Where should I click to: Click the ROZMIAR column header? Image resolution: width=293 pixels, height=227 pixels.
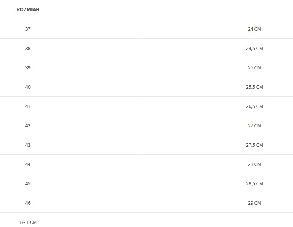coord(28,9)
